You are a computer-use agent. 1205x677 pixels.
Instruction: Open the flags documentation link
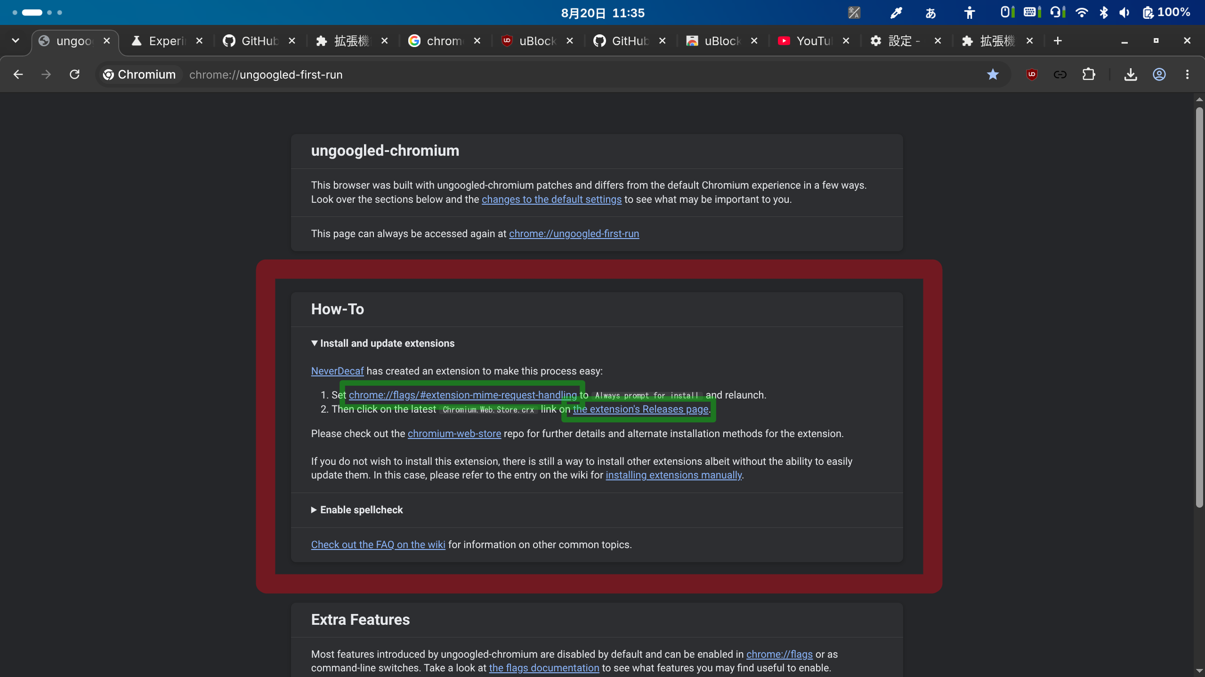click(x=544, y=668)
